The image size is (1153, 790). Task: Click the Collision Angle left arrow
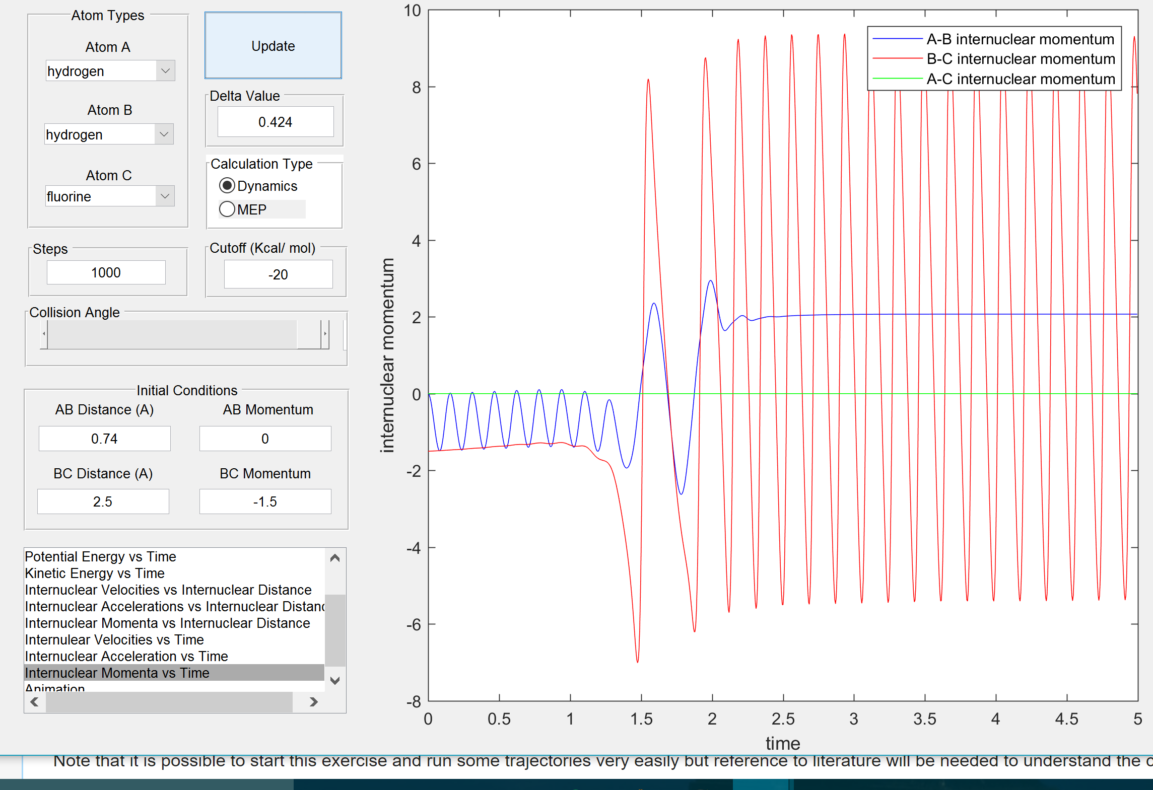click(x=44, y=334)
